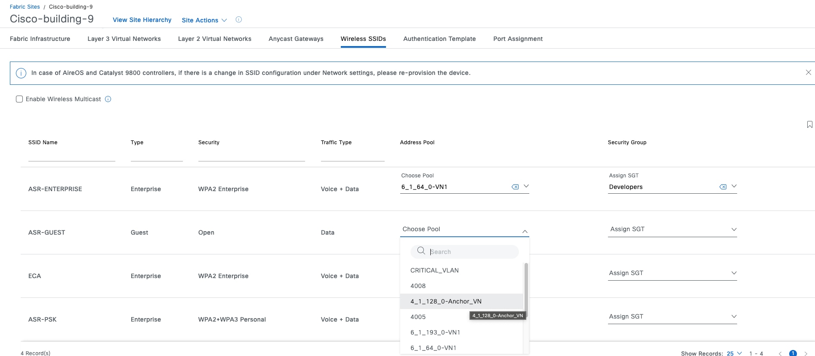
Task: Select page 1 in pagination
Action: click(x=793, y=353)
